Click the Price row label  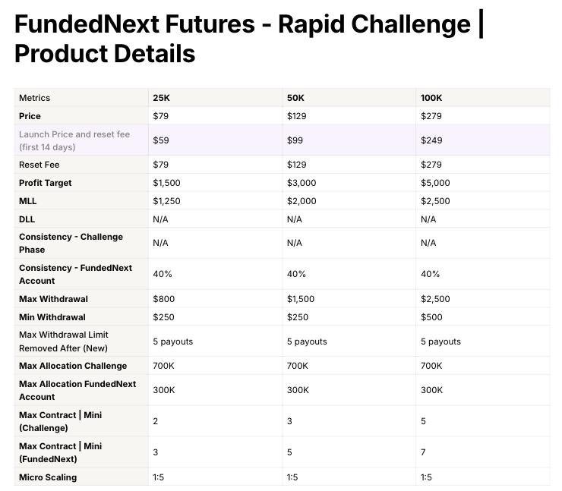[x=30, y=116]
